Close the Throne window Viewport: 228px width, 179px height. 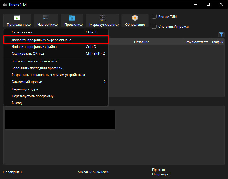pos(221,4)
